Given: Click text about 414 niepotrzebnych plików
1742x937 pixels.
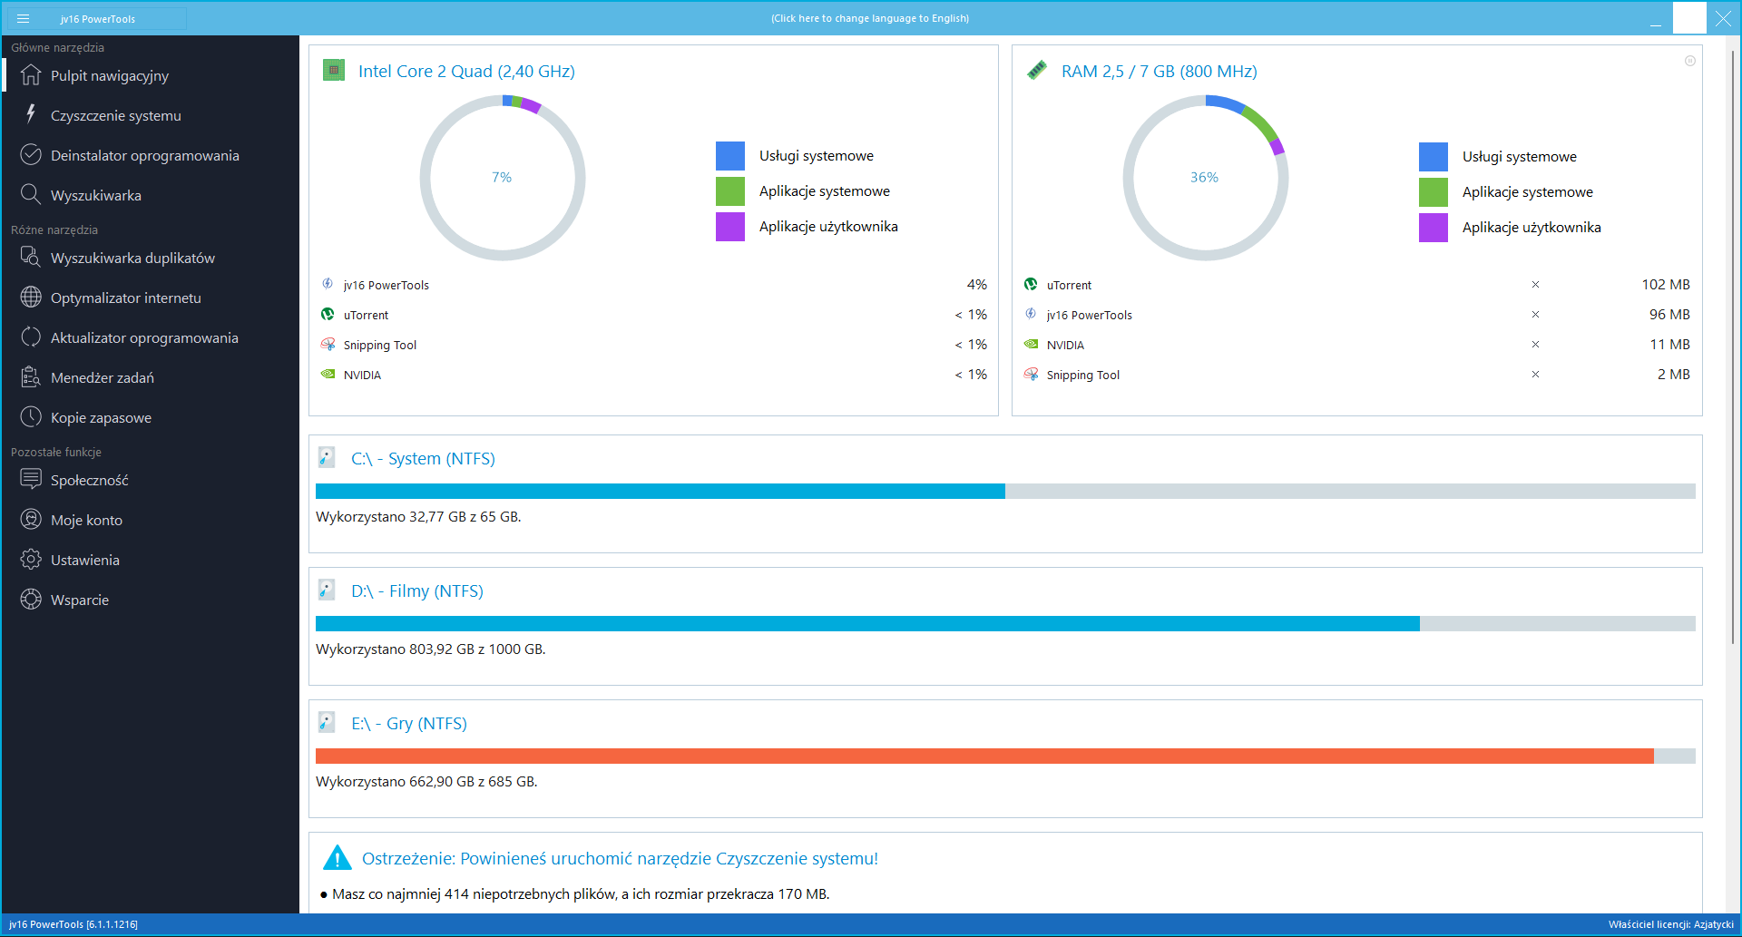Looking at the screenshot, I should pyautogui.click(x=581, y=893).
